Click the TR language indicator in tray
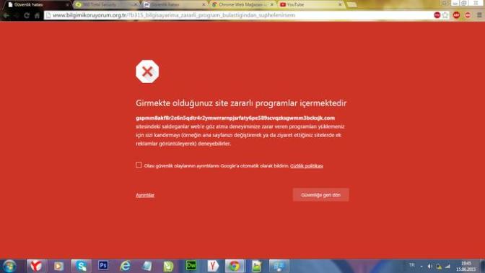The height and width of the screenshot is (273, 485). pos(411,265)
